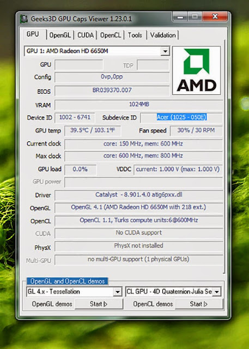This screenshot has width=249, height=349.
Task: Click the no multi-GPU support field
Action: pos(139,260)
